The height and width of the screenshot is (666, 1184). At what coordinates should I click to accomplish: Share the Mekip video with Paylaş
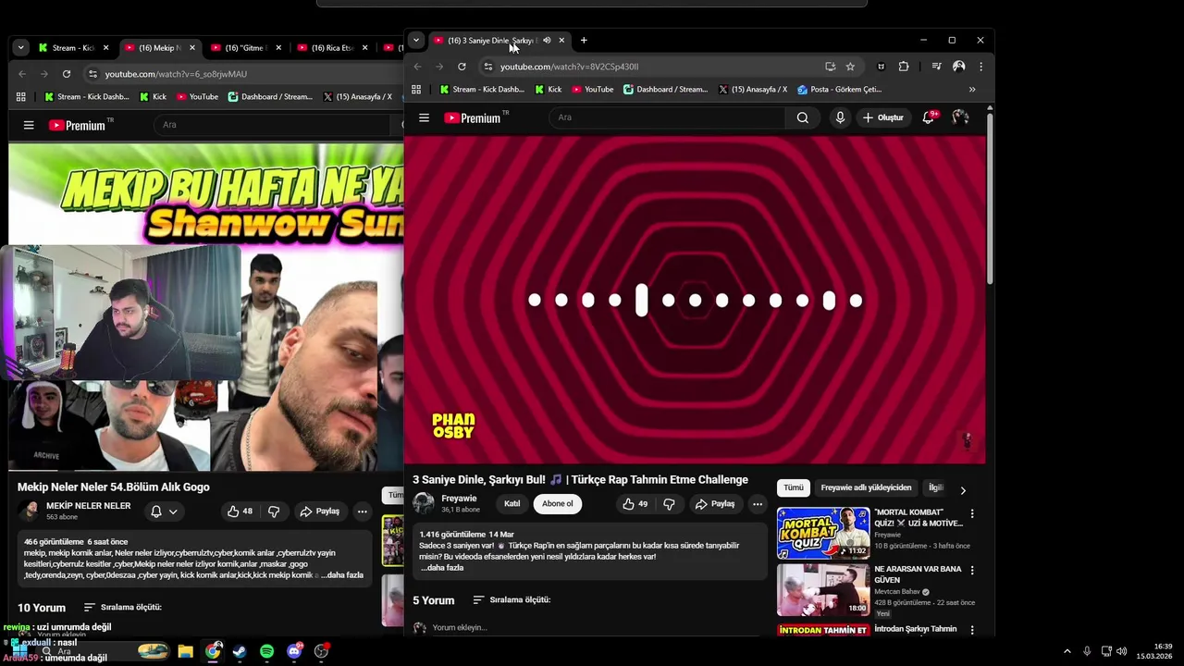point(320,512)
